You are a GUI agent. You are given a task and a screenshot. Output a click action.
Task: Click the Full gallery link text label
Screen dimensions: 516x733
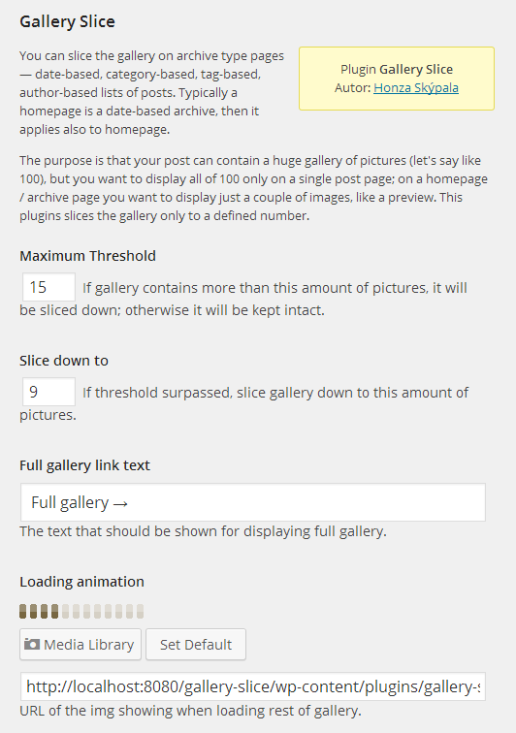[84, 465]
